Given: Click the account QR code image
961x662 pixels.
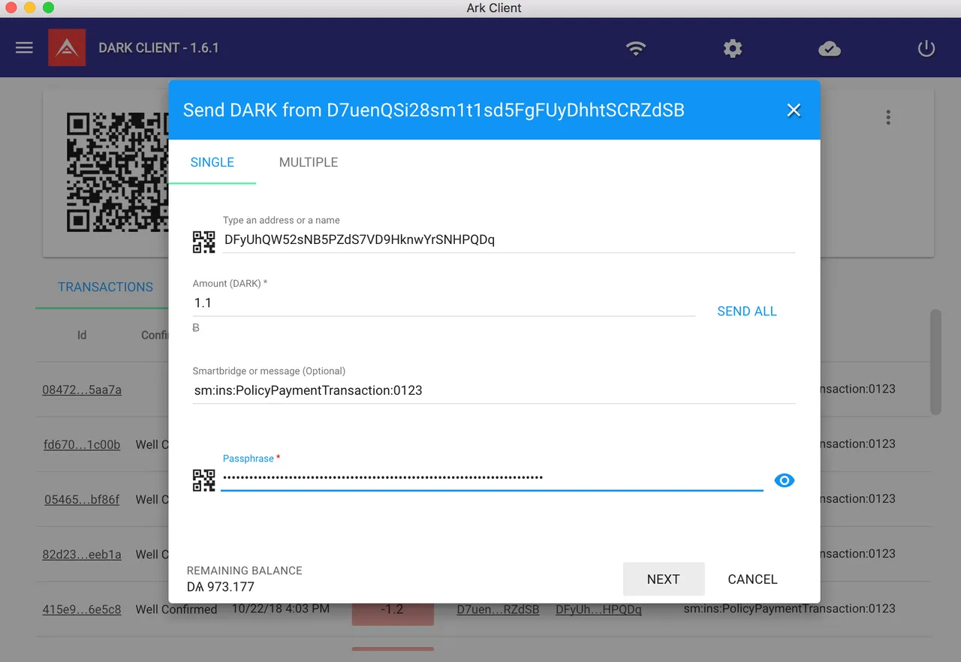Looking at the screenshot, I should click(117, 173).
